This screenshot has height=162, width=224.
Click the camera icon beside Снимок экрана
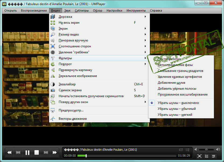[53, 90]
